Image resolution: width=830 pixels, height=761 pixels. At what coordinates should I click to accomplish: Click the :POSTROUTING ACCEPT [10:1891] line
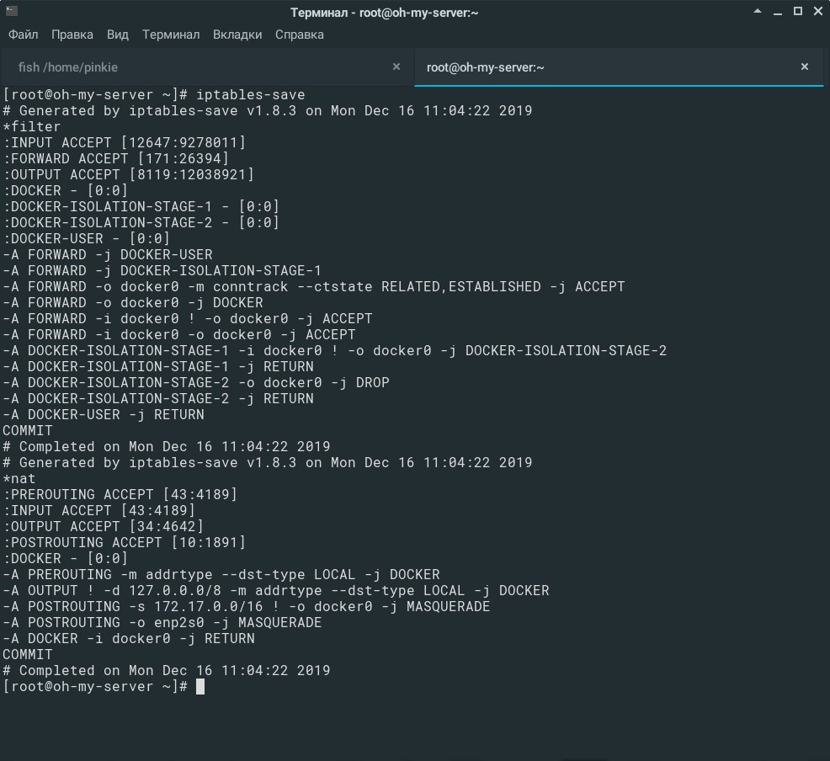tap(125, 542)
